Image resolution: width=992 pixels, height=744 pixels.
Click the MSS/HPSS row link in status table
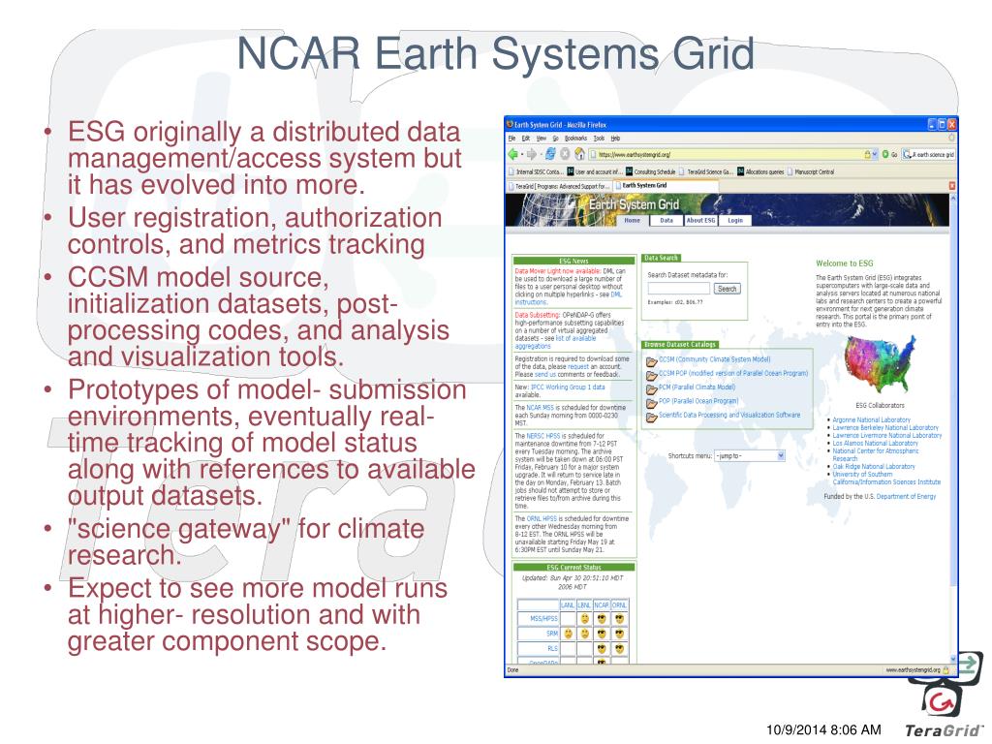tap(544, 619)
